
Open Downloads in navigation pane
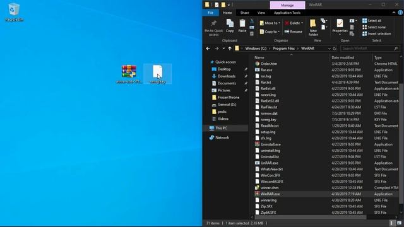pyautogui.click(x=227, y=76)
